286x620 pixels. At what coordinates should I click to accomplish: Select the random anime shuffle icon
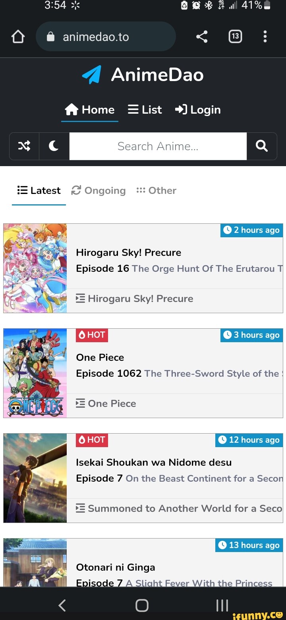pyautogui.click(x=24, y=146)
